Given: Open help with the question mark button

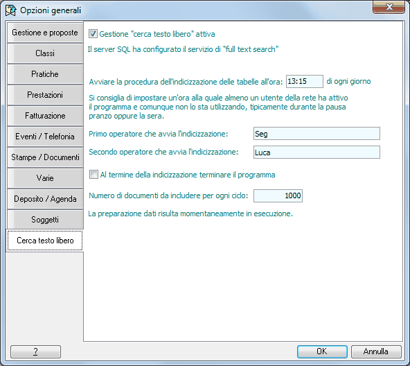Looking at the screenshot, I should click(x=35, y=351).
